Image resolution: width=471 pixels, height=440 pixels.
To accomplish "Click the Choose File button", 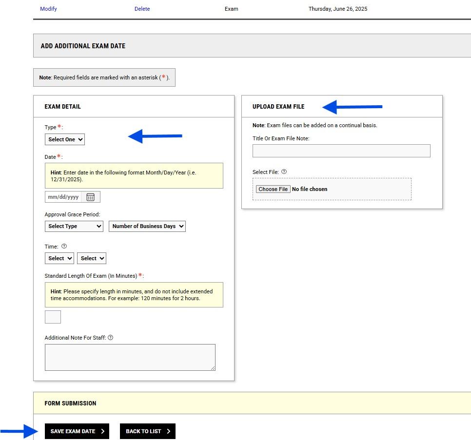I will pyautogui.click(x=273, y=189).
